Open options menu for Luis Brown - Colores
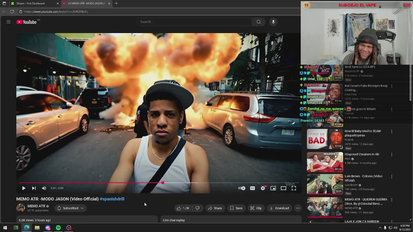Screen dimensions: 413x232 392,177
